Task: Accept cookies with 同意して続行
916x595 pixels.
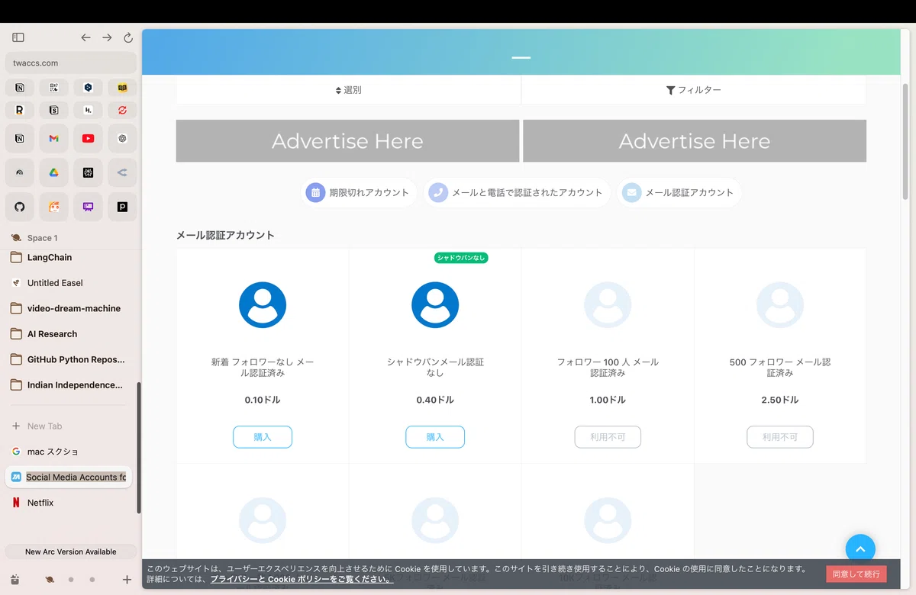Action: pyautogui.click(x=856, y=574)
